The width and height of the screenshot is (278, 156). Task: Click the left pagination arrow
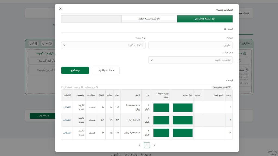point(140,145)
